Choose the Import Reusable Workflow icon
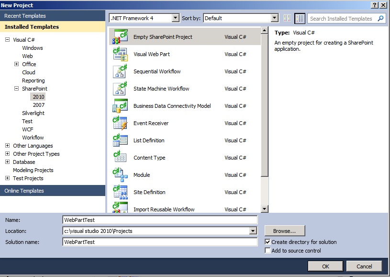Screen dimensions: 390x277 point(120,208)
